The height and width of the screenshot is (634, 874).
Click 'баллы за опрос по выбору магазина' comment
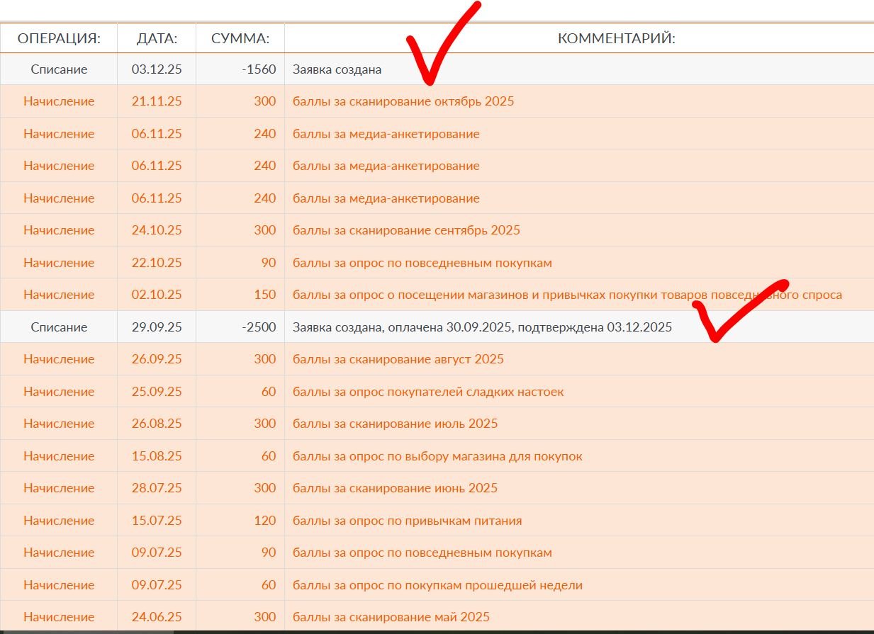(437, 456)
